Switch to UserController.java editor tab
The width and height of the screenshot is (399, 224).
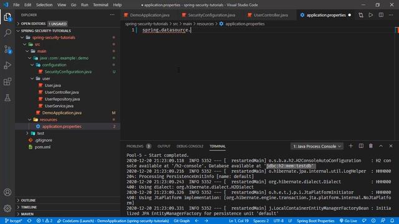(x=271, y=15)
